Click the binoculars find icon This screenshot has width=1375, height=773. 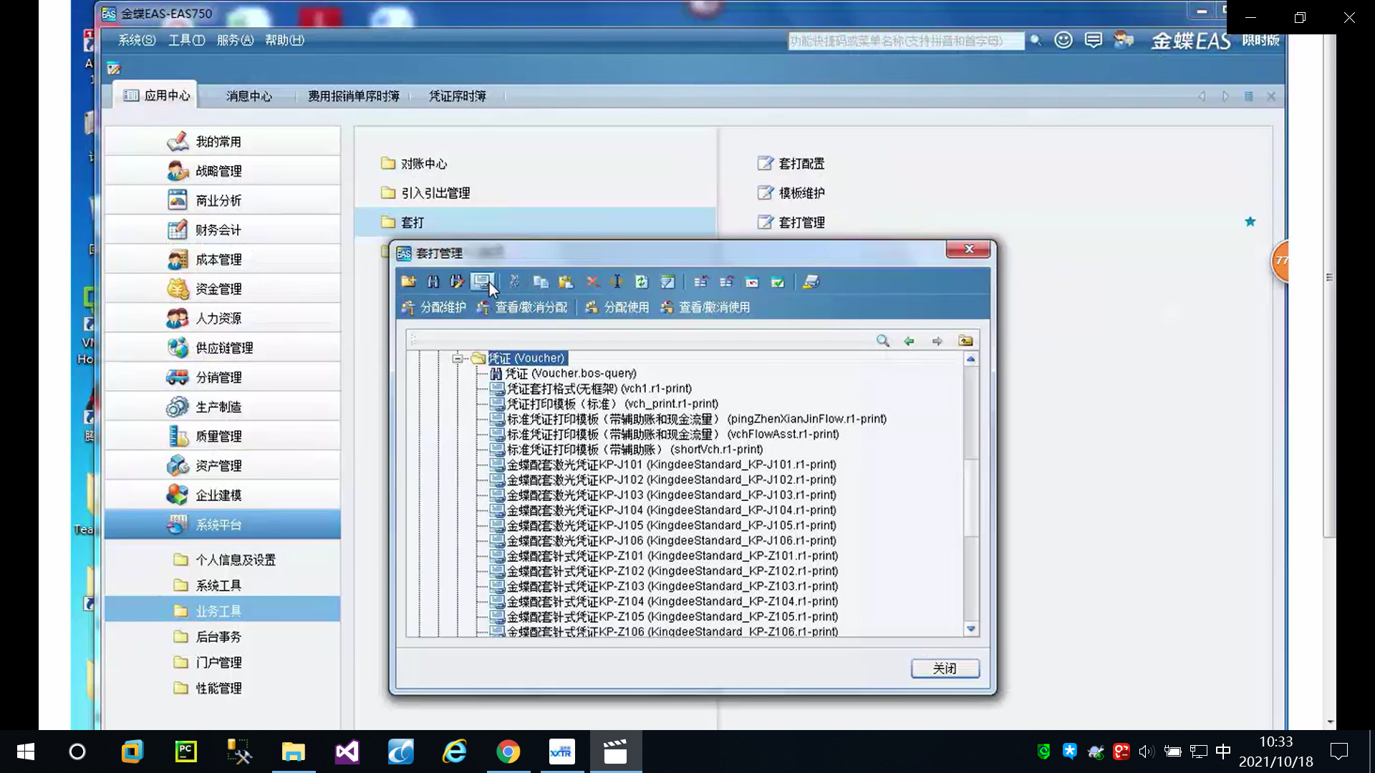coord(433,282)
